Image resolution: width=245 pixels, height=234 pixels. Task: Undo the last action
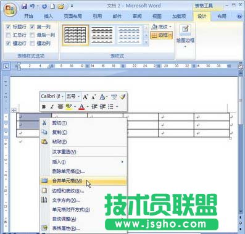tap(32, 6)
